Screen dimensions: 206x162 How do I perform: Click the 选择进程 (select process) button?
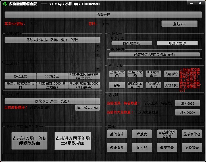click(x=103, y=14)
